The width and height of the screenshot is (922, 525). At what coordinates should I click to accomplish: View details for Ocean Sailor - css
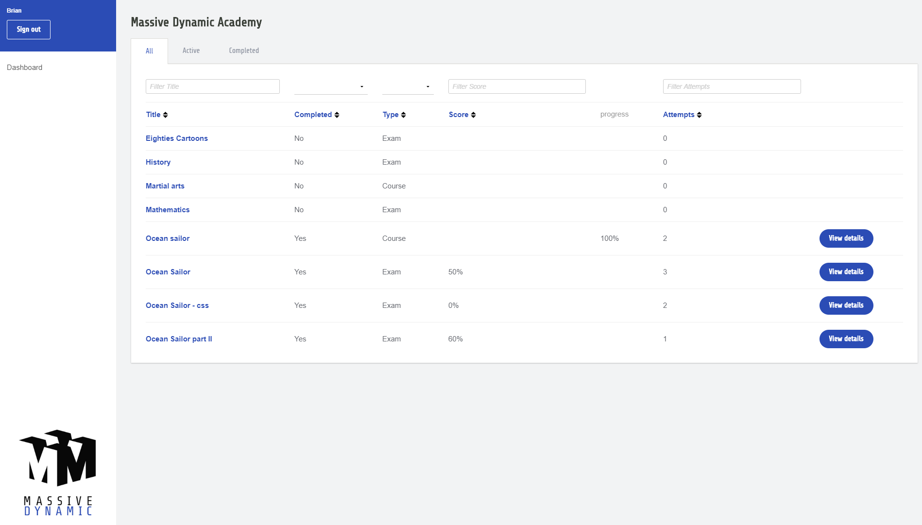(x=846, y=305)
